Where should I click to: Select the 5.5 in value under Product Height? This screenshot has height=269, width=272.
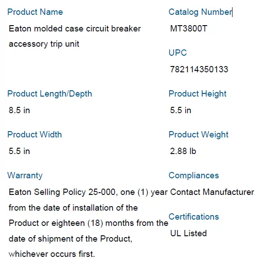pyautogui.click(x=181, y=110)
